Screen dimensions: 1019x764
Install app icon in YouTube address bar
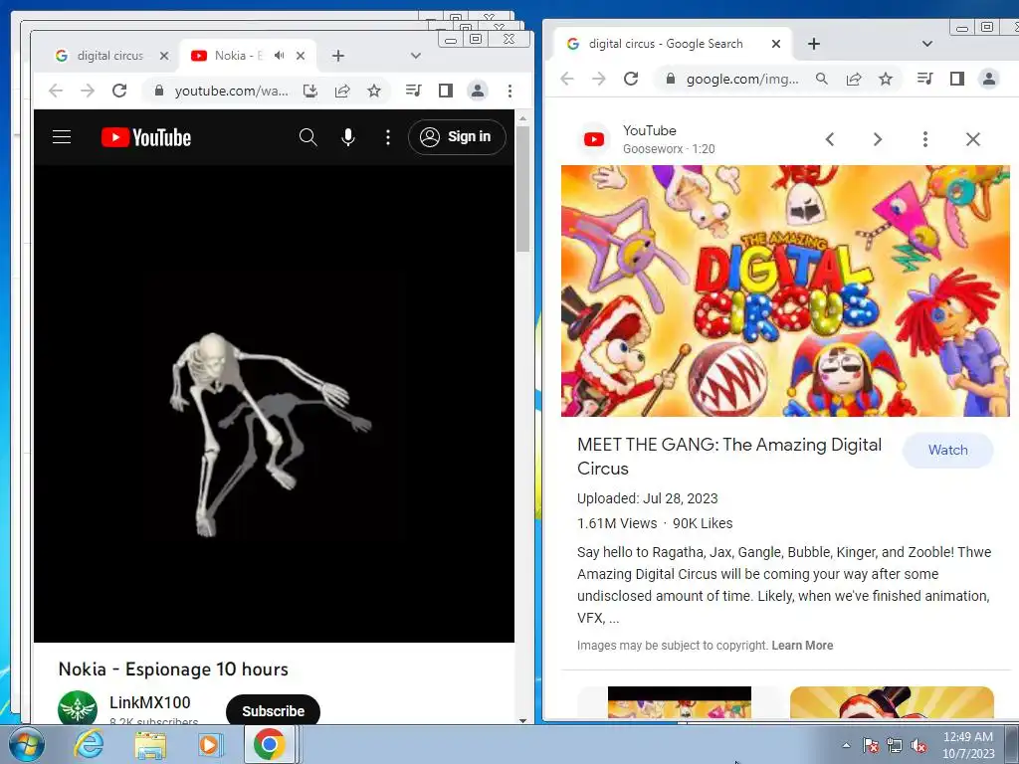pos(310,91)
